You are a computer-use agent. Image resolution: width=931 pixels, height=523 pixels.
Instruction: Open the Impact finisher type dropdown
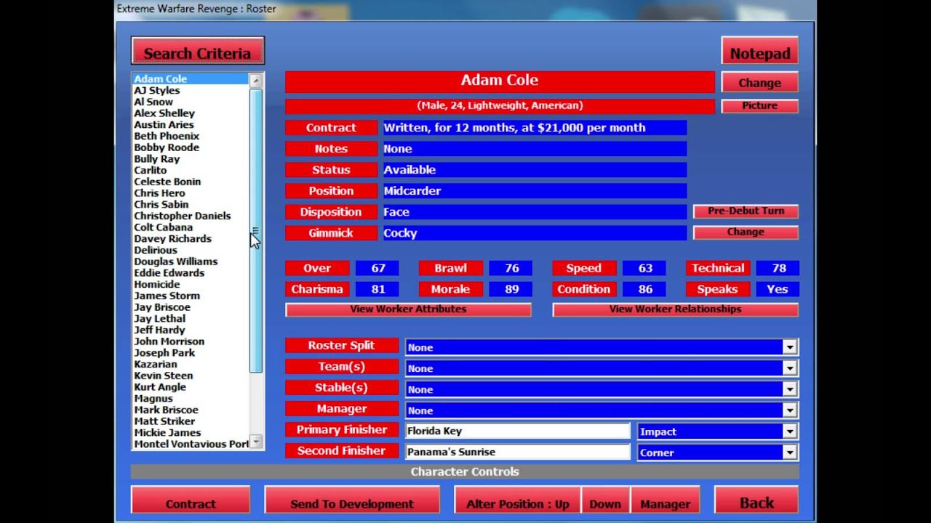[789, 431]
